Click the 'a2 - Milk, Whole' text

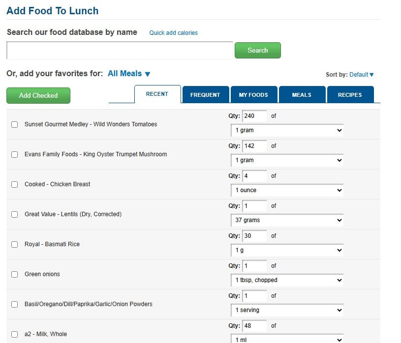coord(46,334)
